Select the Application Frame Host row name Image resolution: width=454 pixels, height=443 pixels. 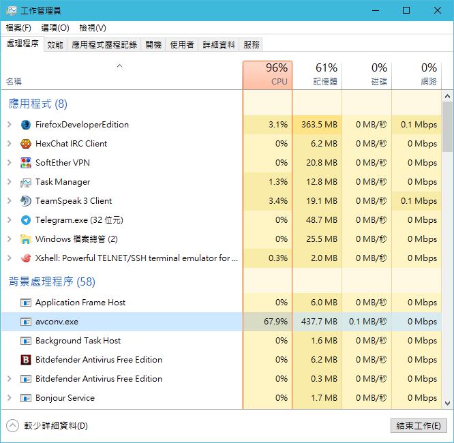[x=80, y=303]
